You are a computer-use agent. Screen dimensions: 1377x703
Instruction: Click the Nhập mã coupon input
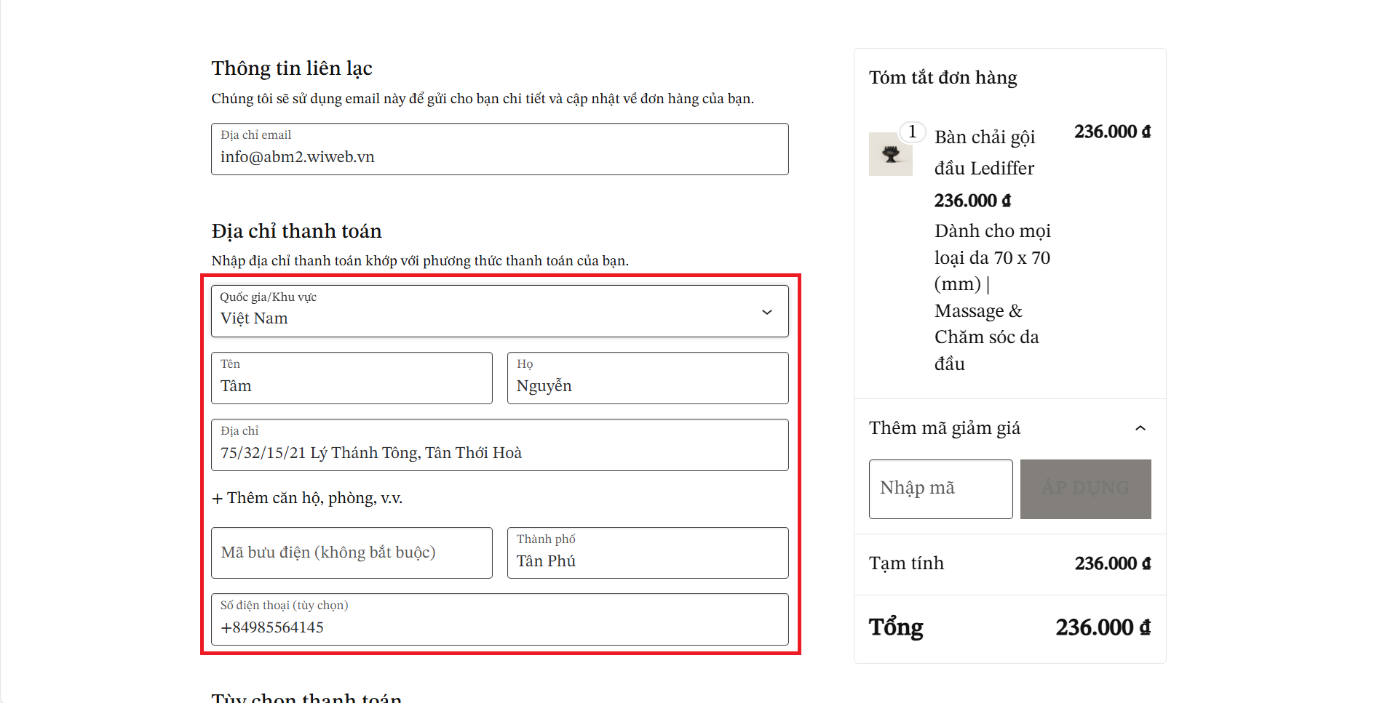pyautogui.click(x=940, y=489)
